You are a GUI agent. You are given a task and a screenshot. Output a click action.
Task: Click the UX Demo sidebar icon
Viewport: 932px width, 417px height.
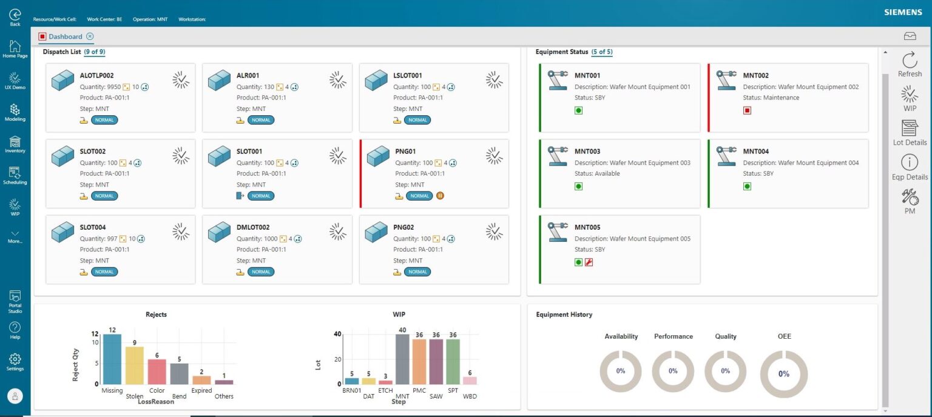(x=15, y=80)
